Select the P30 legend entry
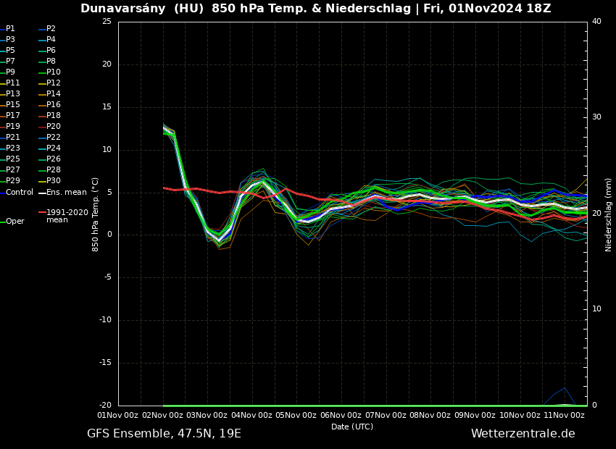616x449 pixels. click(53, 181)
